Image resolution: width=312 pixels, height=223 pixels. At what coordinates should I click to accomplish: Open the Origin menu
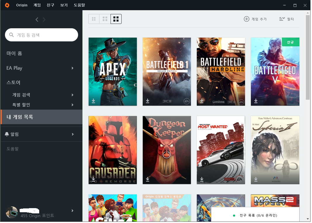coord(22,5)
